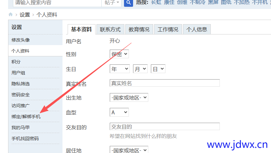Open the birthday year dropdown
The height and width of the screenshot is (153, 271).
coord(119,69)
